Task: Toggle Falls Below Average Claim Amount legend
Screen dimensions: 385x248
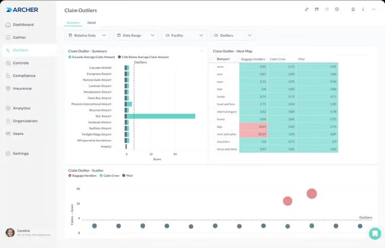Action: pyautogui.click(x=143, y=57)
